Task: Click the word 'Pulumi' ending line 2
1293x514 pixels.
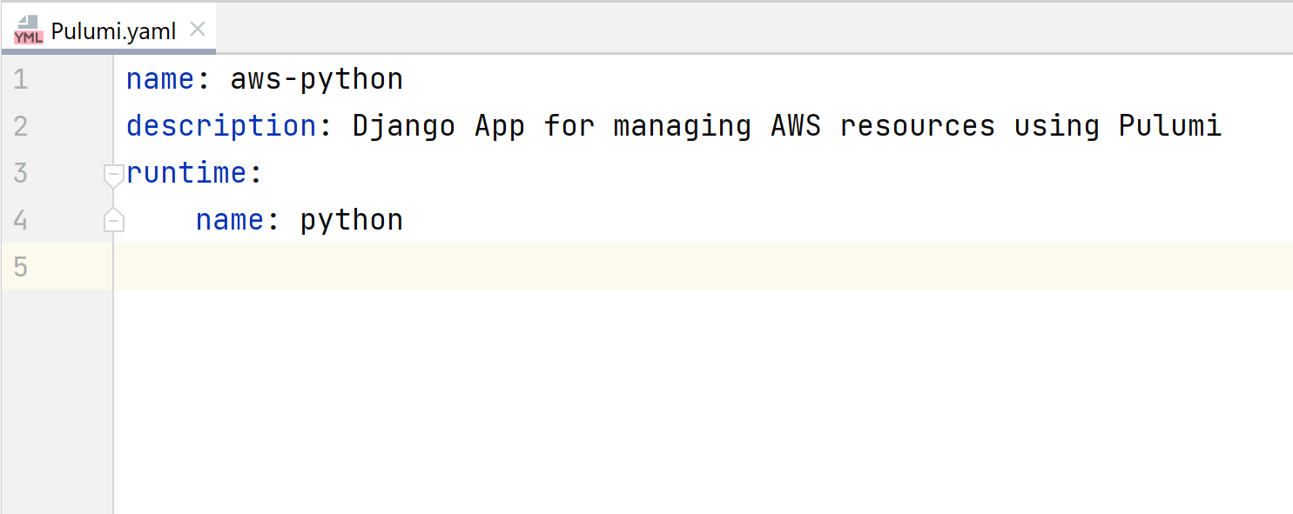Action: pos(1170,127)
